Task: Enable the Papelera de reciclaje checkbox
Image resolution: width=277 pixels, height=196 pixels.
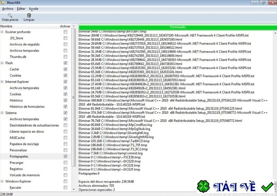Action: (65, 144)
